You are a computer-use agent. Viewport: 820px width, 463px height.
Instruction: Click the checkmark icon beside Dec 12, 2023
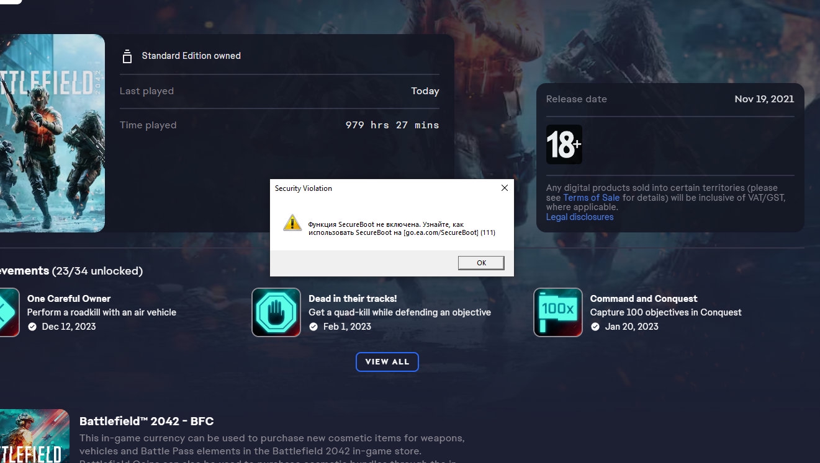coord(32,327)
